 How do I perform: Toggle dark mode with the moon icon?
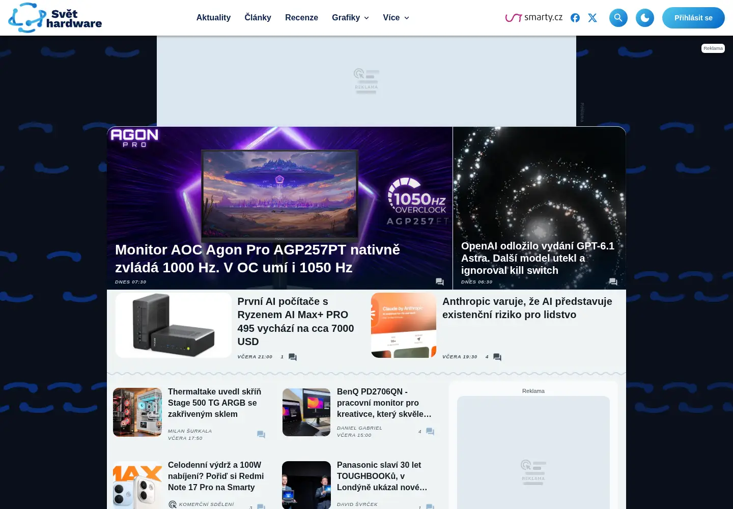(644, 18)
